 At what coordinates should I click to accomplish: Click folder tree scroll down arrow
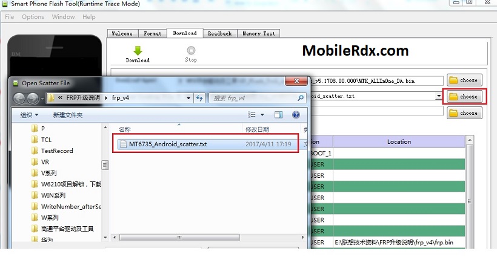105,237
